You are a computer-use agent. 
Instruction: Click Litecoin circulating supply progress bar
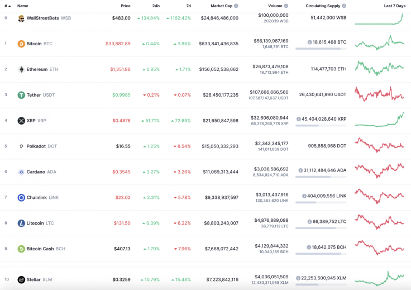pyautogui.click(x=321, y=228)
